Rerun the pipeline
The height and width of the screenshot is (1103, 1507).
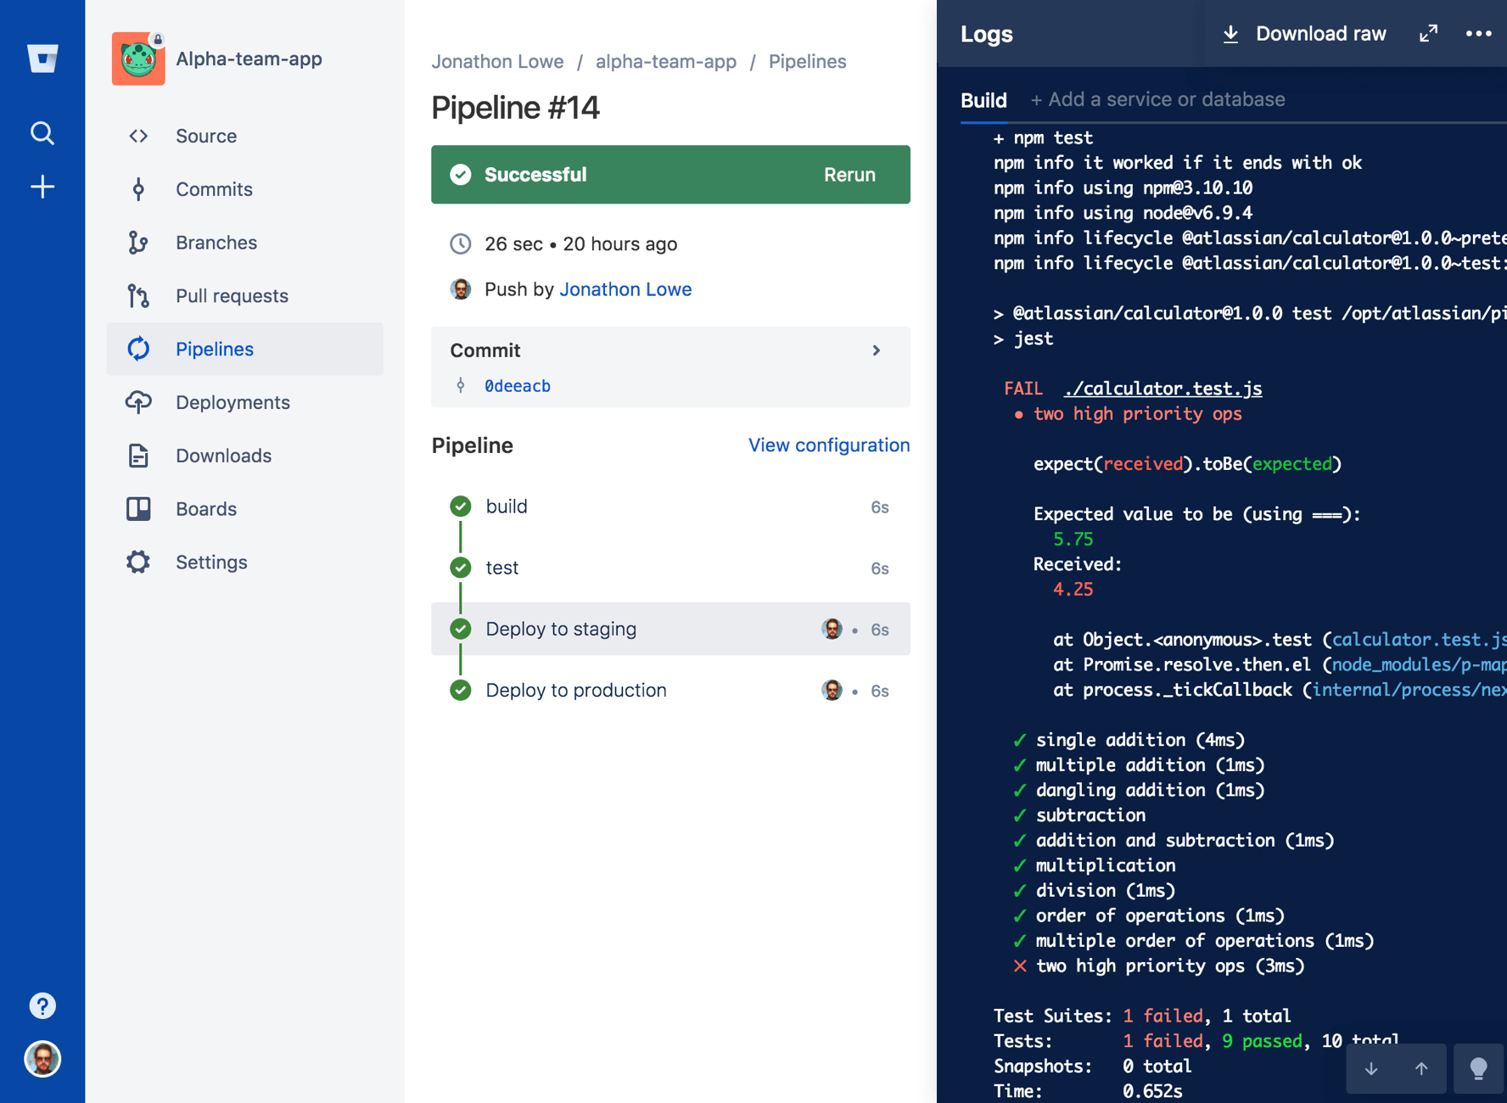pyautogui.click(x=849, y=175)
